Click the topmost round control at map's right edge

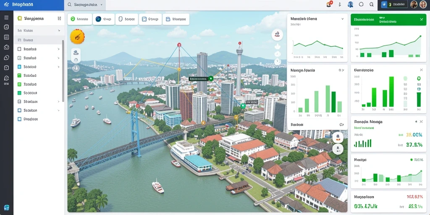277,34
